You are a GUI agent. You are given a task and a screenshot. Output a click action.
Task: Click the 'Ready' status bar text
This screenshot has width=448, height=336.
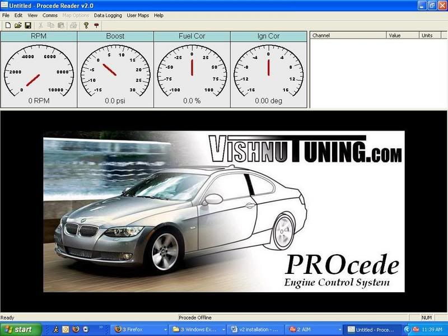[7, 318]
